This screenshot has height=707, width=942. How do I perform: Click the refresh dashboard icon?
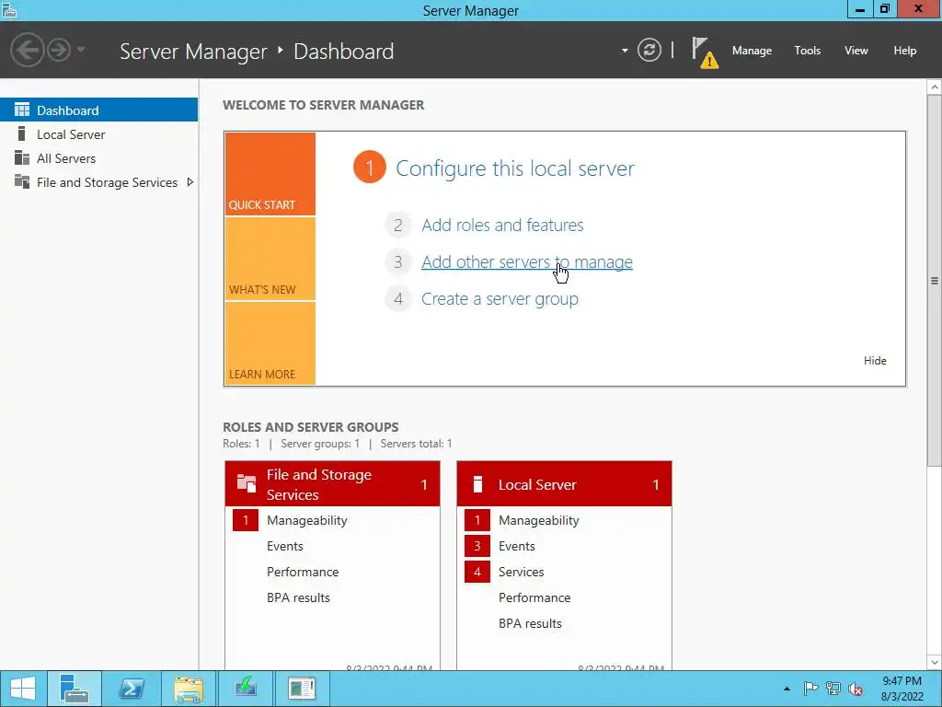pos(649,50)
